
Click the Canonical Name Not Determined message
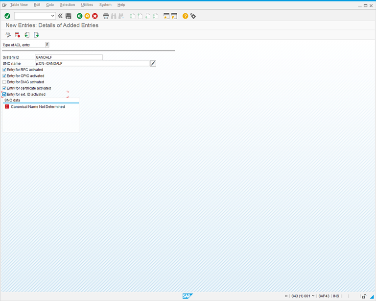click(38, 107)
